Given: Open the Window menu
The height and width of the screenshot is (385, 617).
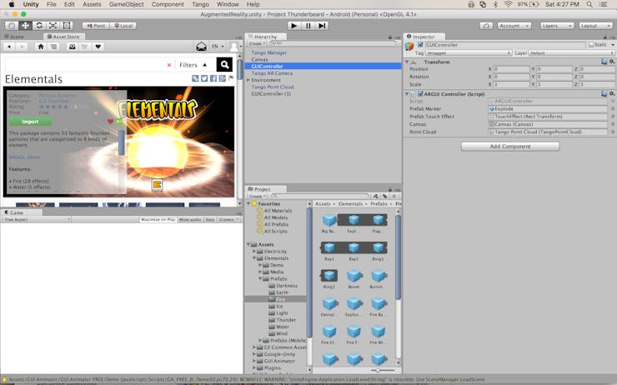Looking at the screenshot, I should coord(228,4).
